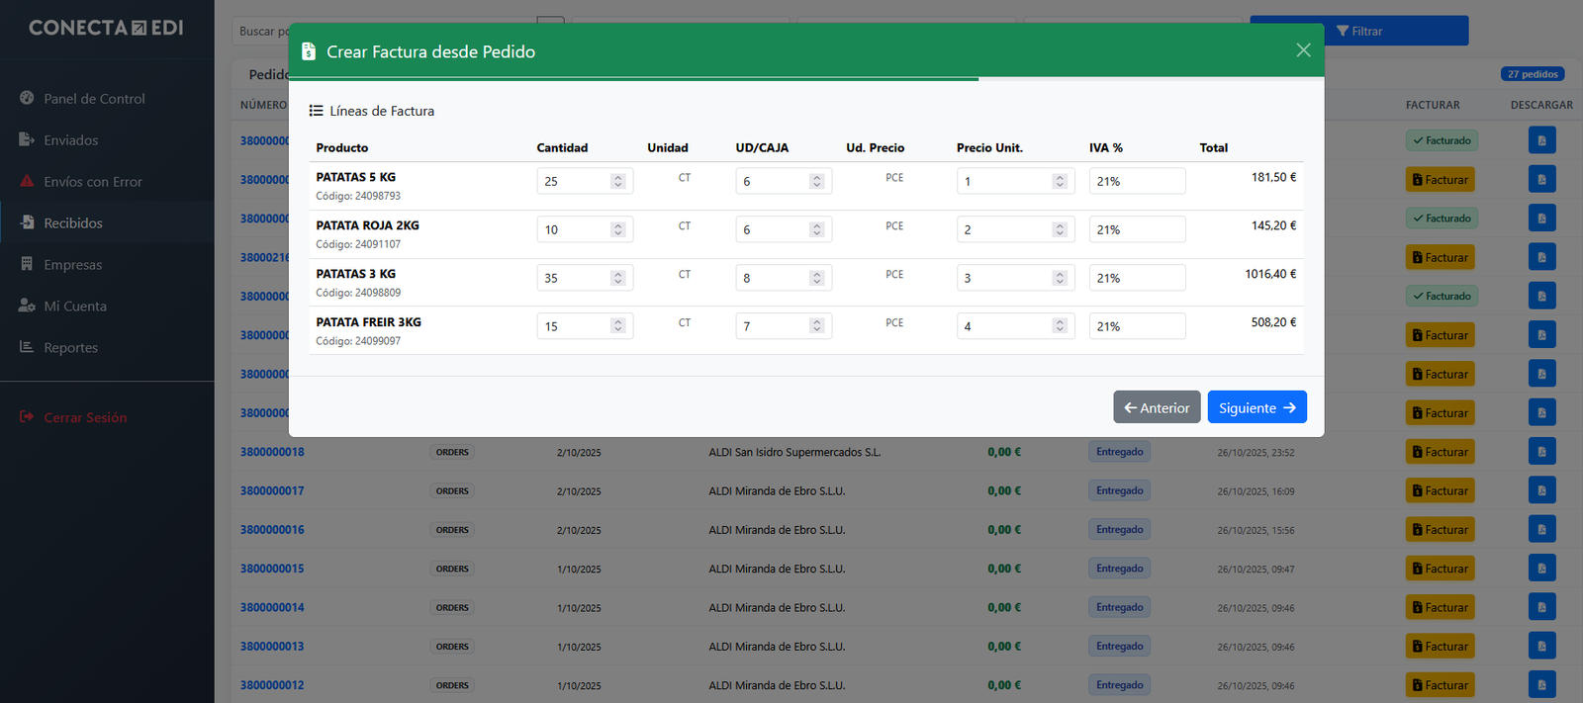Image resolution: width=1583 pixels, height=703 pixels.
Task: Click the Empresas building icon
Action: coord(27,264)
